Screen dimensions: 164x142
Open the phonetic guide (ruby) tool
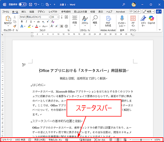coord(62,17)
